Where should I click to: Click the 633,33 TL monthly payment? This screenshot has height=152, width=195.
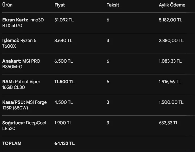[168, 123]
